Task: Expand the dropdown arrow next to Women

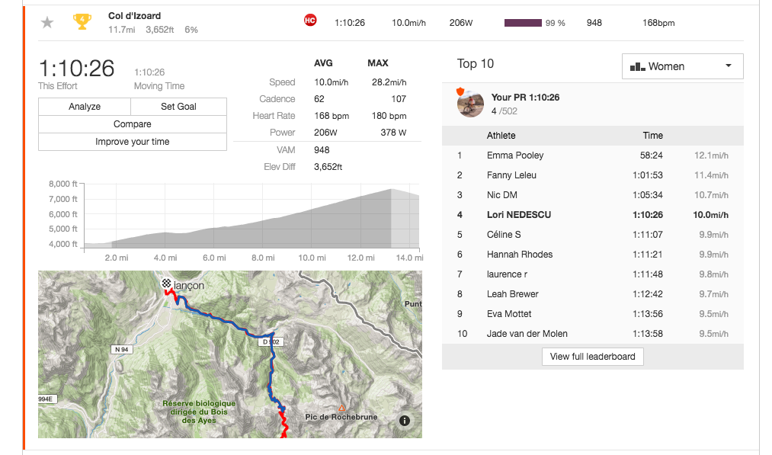Action: coord(729,66)
